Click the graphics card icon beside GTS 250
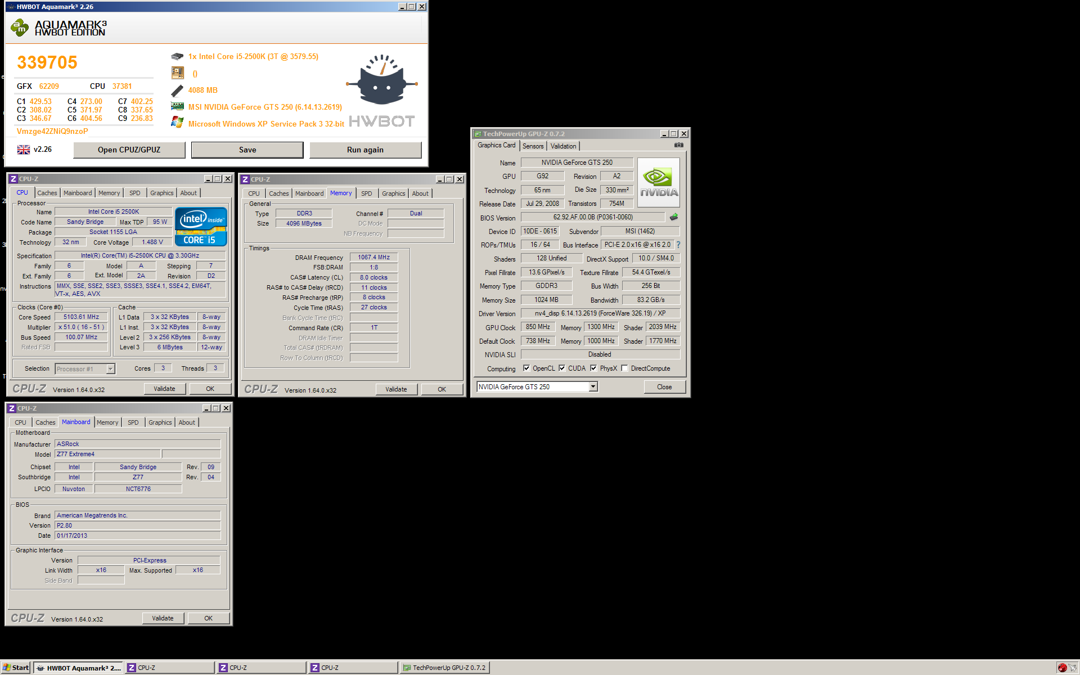 pos(177,106)
